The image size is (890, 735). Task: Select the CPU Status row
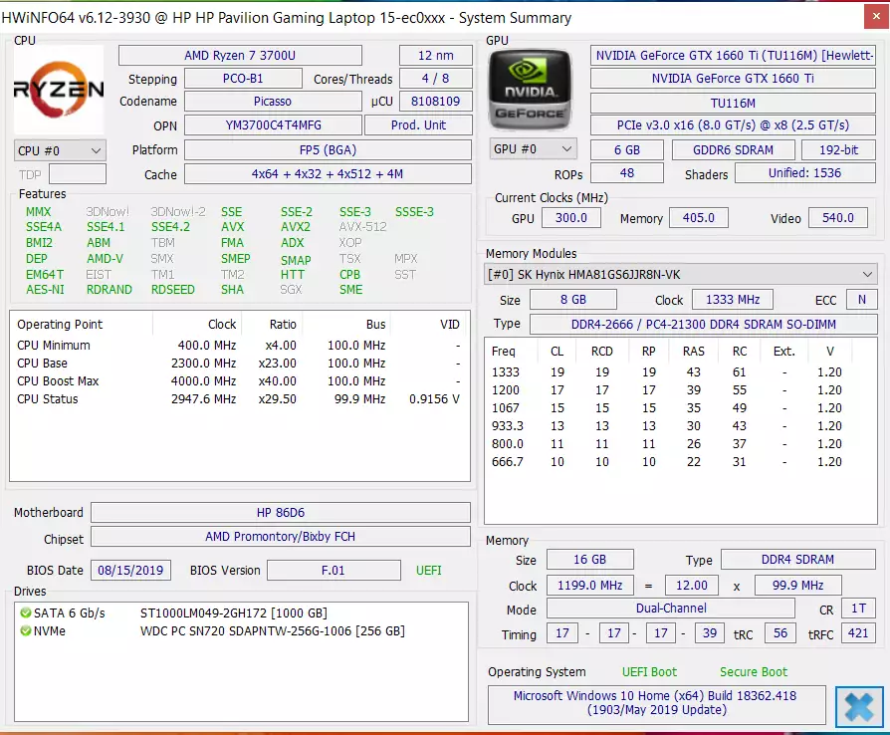pyautogui.click(x=239, y=398)
